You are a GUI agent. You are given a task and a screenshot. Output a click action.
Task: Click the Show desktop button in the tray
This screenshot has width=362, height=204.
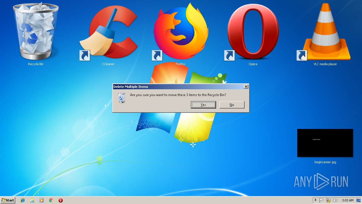(359, 200)
